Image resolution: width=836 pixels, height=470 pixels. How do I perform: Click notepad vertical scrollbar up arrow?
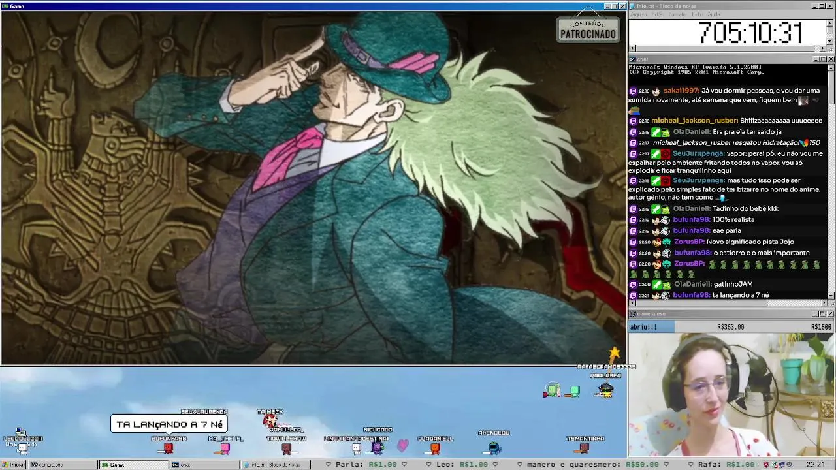pyautogui.click(x=830, y=23)
